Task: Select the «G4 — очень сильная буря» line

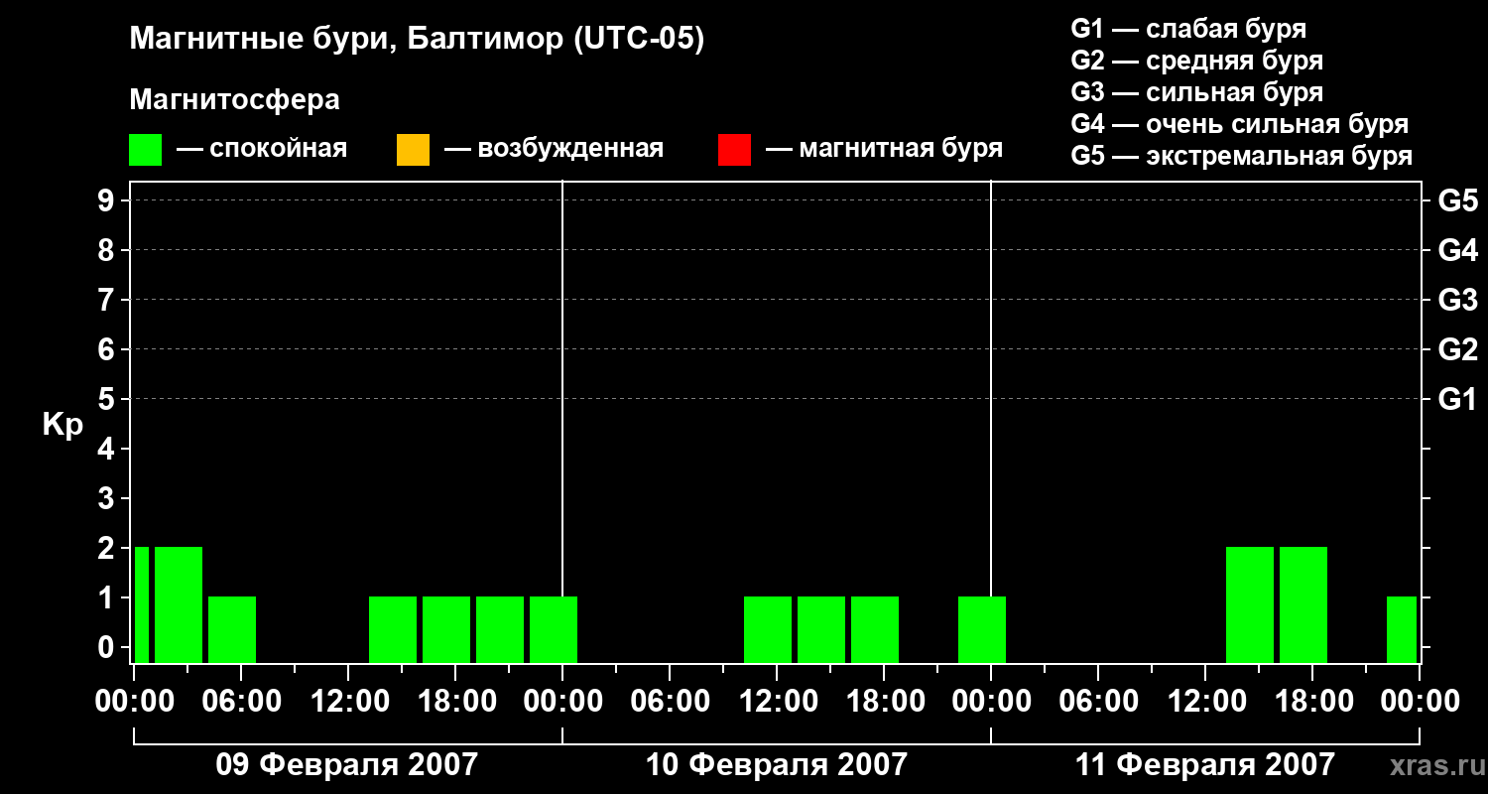Action: click(1240, 124)
